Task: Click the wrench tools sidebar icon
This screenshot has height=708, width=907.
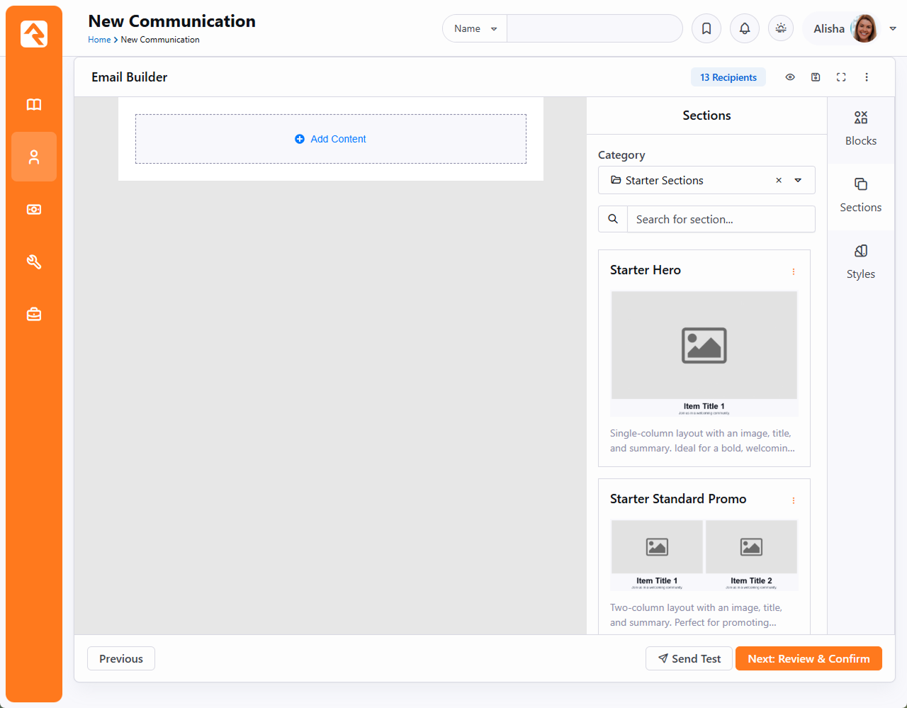Action: tap(34, 262)
